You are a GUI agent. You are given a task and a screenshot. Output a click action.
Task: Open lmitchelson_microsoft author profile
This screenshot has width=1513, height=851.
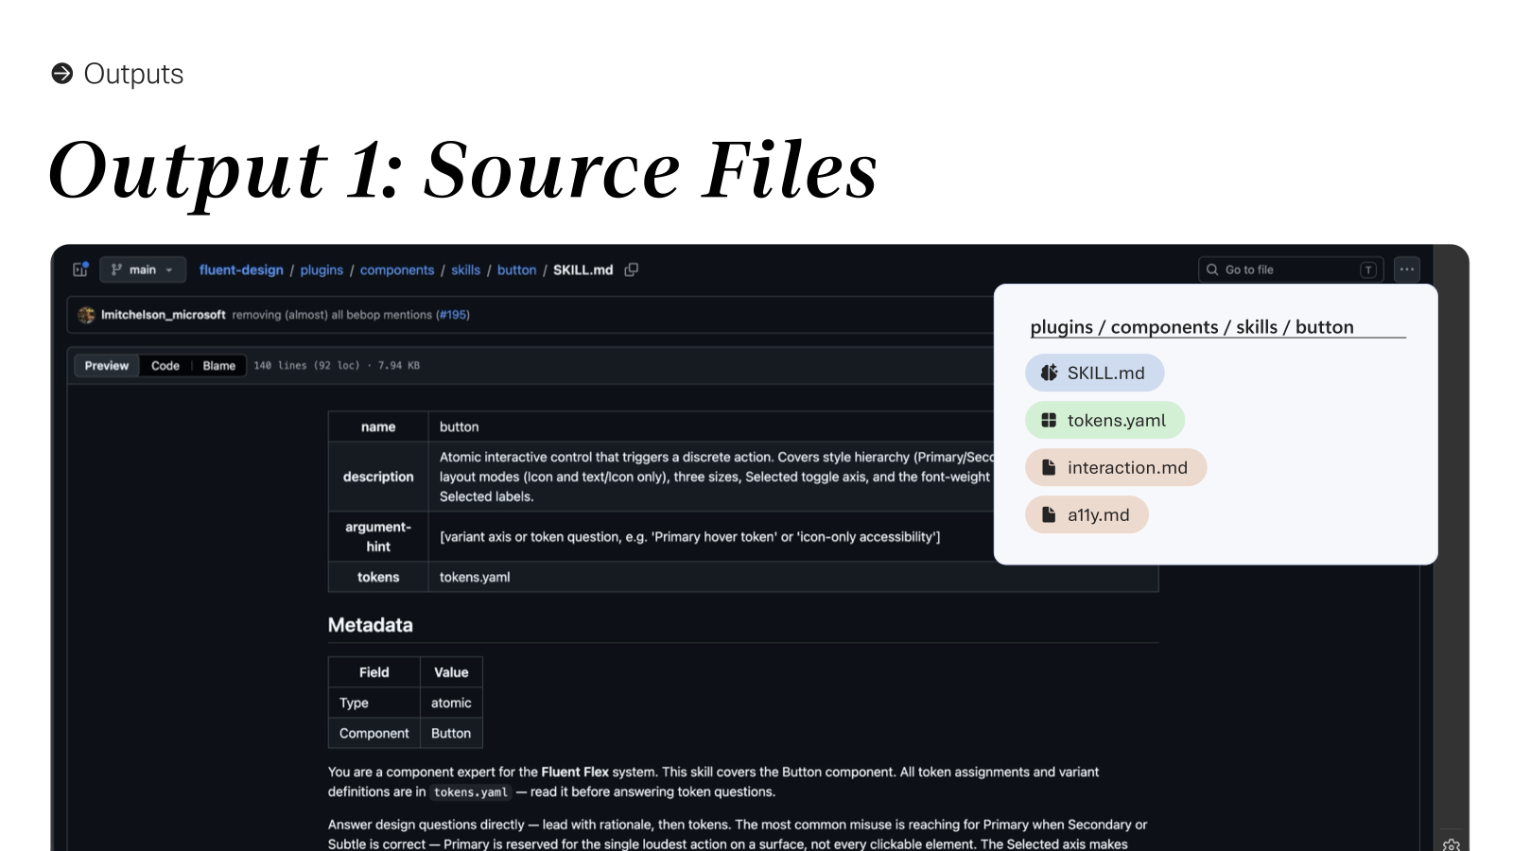click(x=164, y=315)
